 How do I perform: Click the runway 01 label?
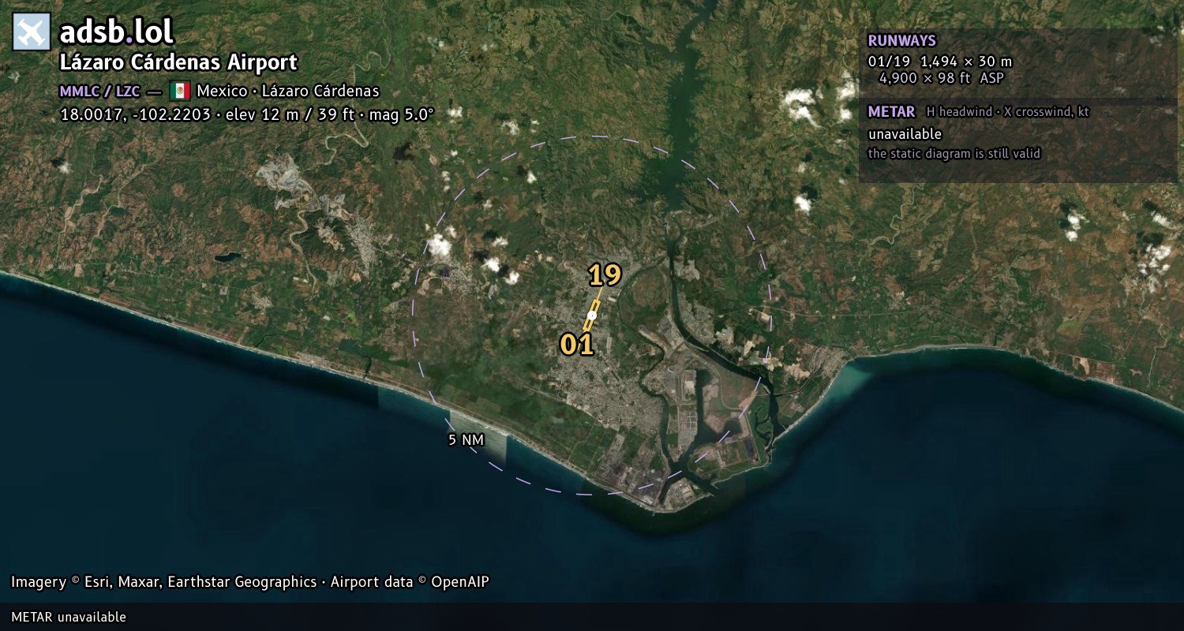576,345
